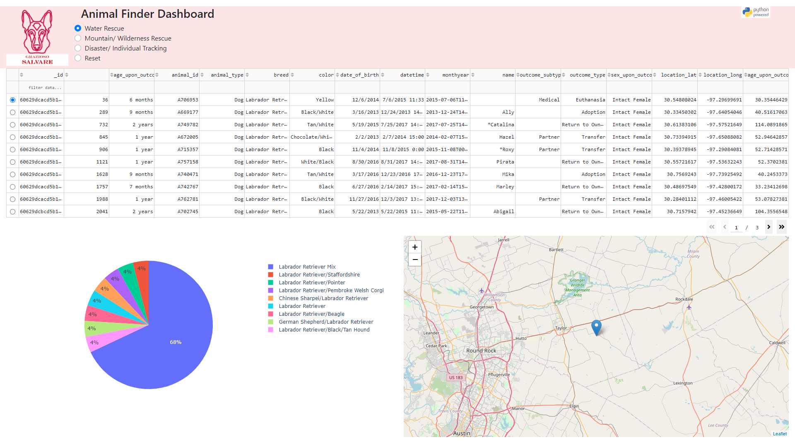Click the Yellow color cell
Image resolution: width=795 pixels, height=447 pixels.
tap(312, 100)
